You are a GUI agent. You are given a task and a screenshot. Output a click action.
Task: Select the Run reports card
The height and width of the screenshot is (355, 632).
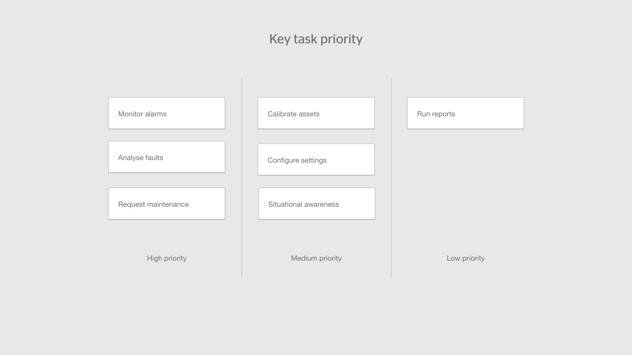[x=465, y=113]
